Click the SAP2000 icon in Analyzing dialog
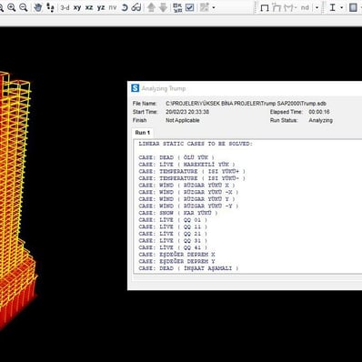Image resolution: width=362 pixels, height=362 pixels. 136,88
